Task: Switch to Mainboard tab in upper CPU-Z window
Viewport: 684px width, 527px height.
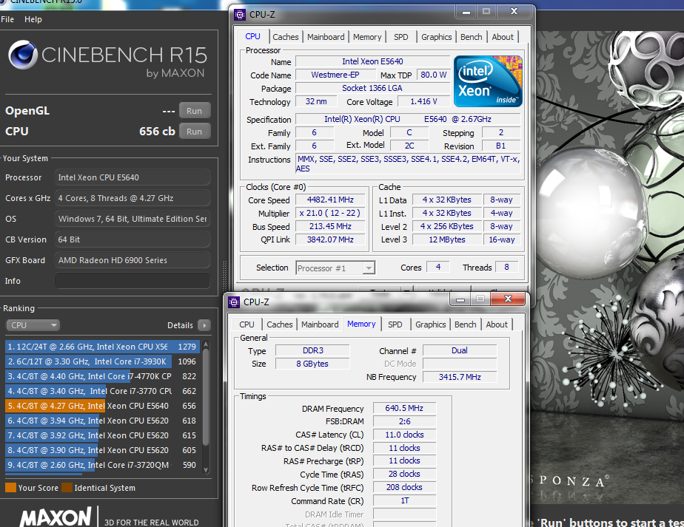Action: (326, 37)
